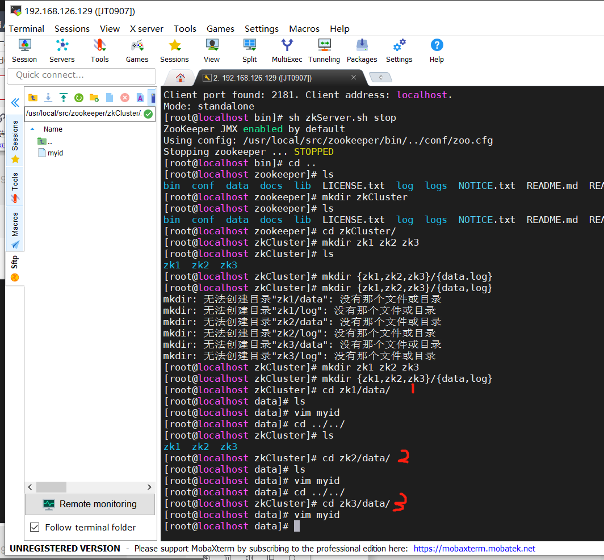
Task: Open the Help menu
Action: click(339, 28)
